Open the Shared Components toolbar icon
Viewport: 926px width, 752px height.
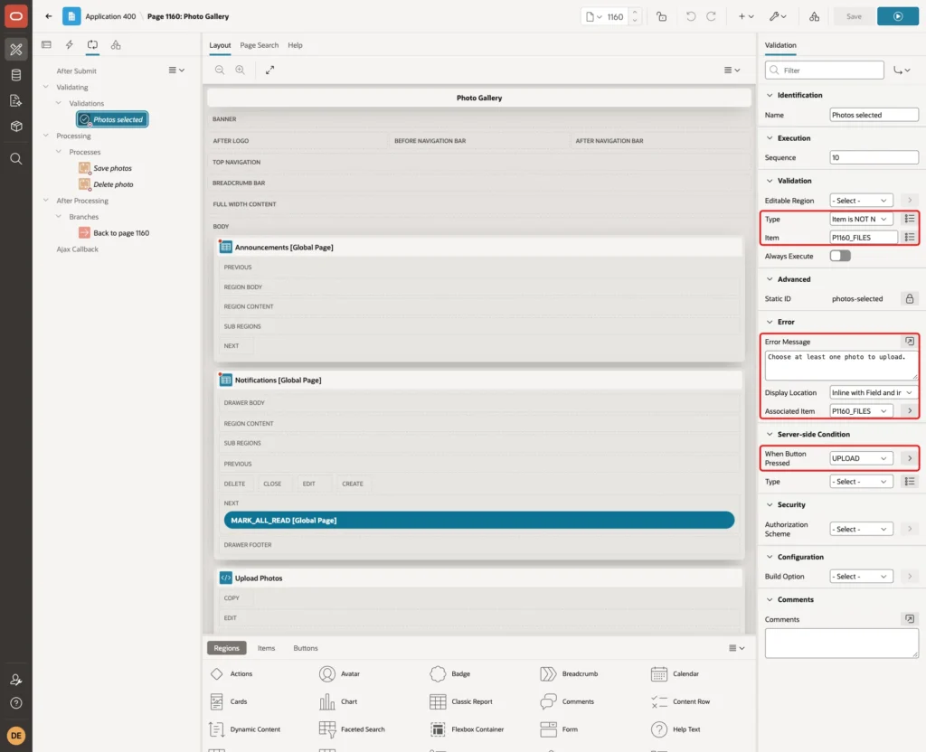[x=815, y=16]
